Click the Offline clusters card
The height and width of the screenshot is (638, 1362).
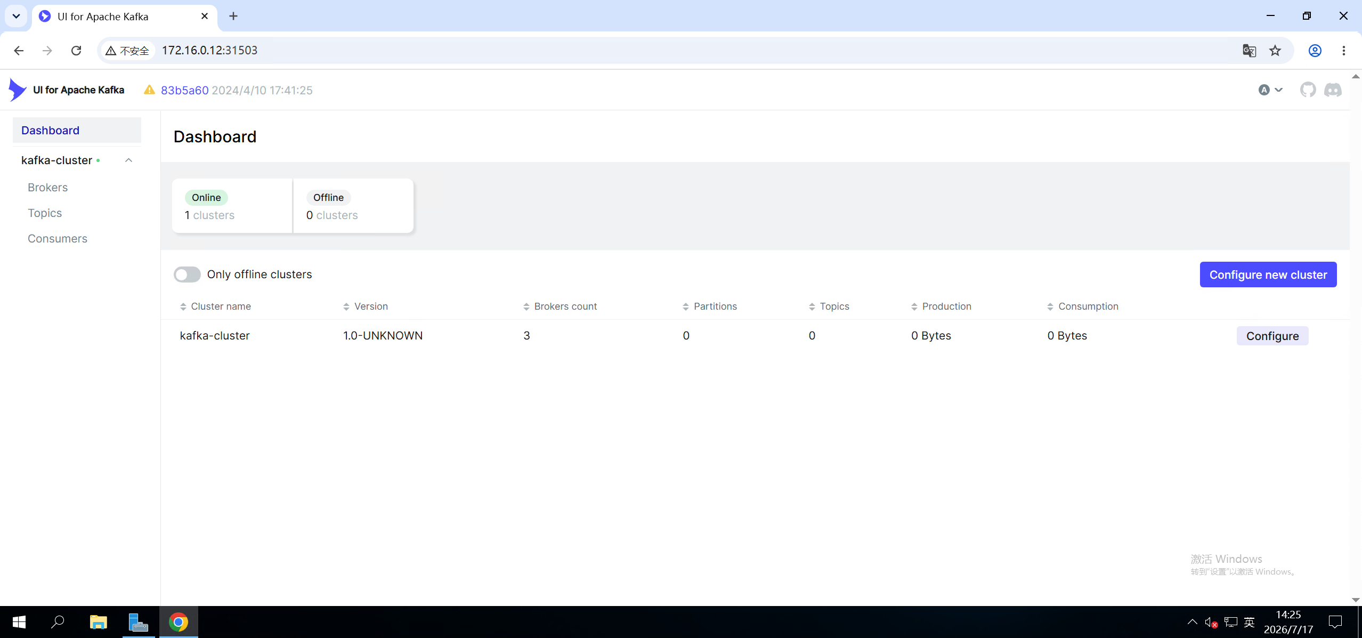tap(353, 206)
